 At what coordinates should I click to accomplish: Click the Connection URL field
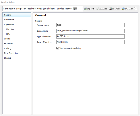tap(90, 31)
